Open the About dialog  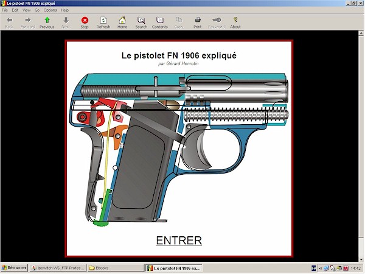235,20
